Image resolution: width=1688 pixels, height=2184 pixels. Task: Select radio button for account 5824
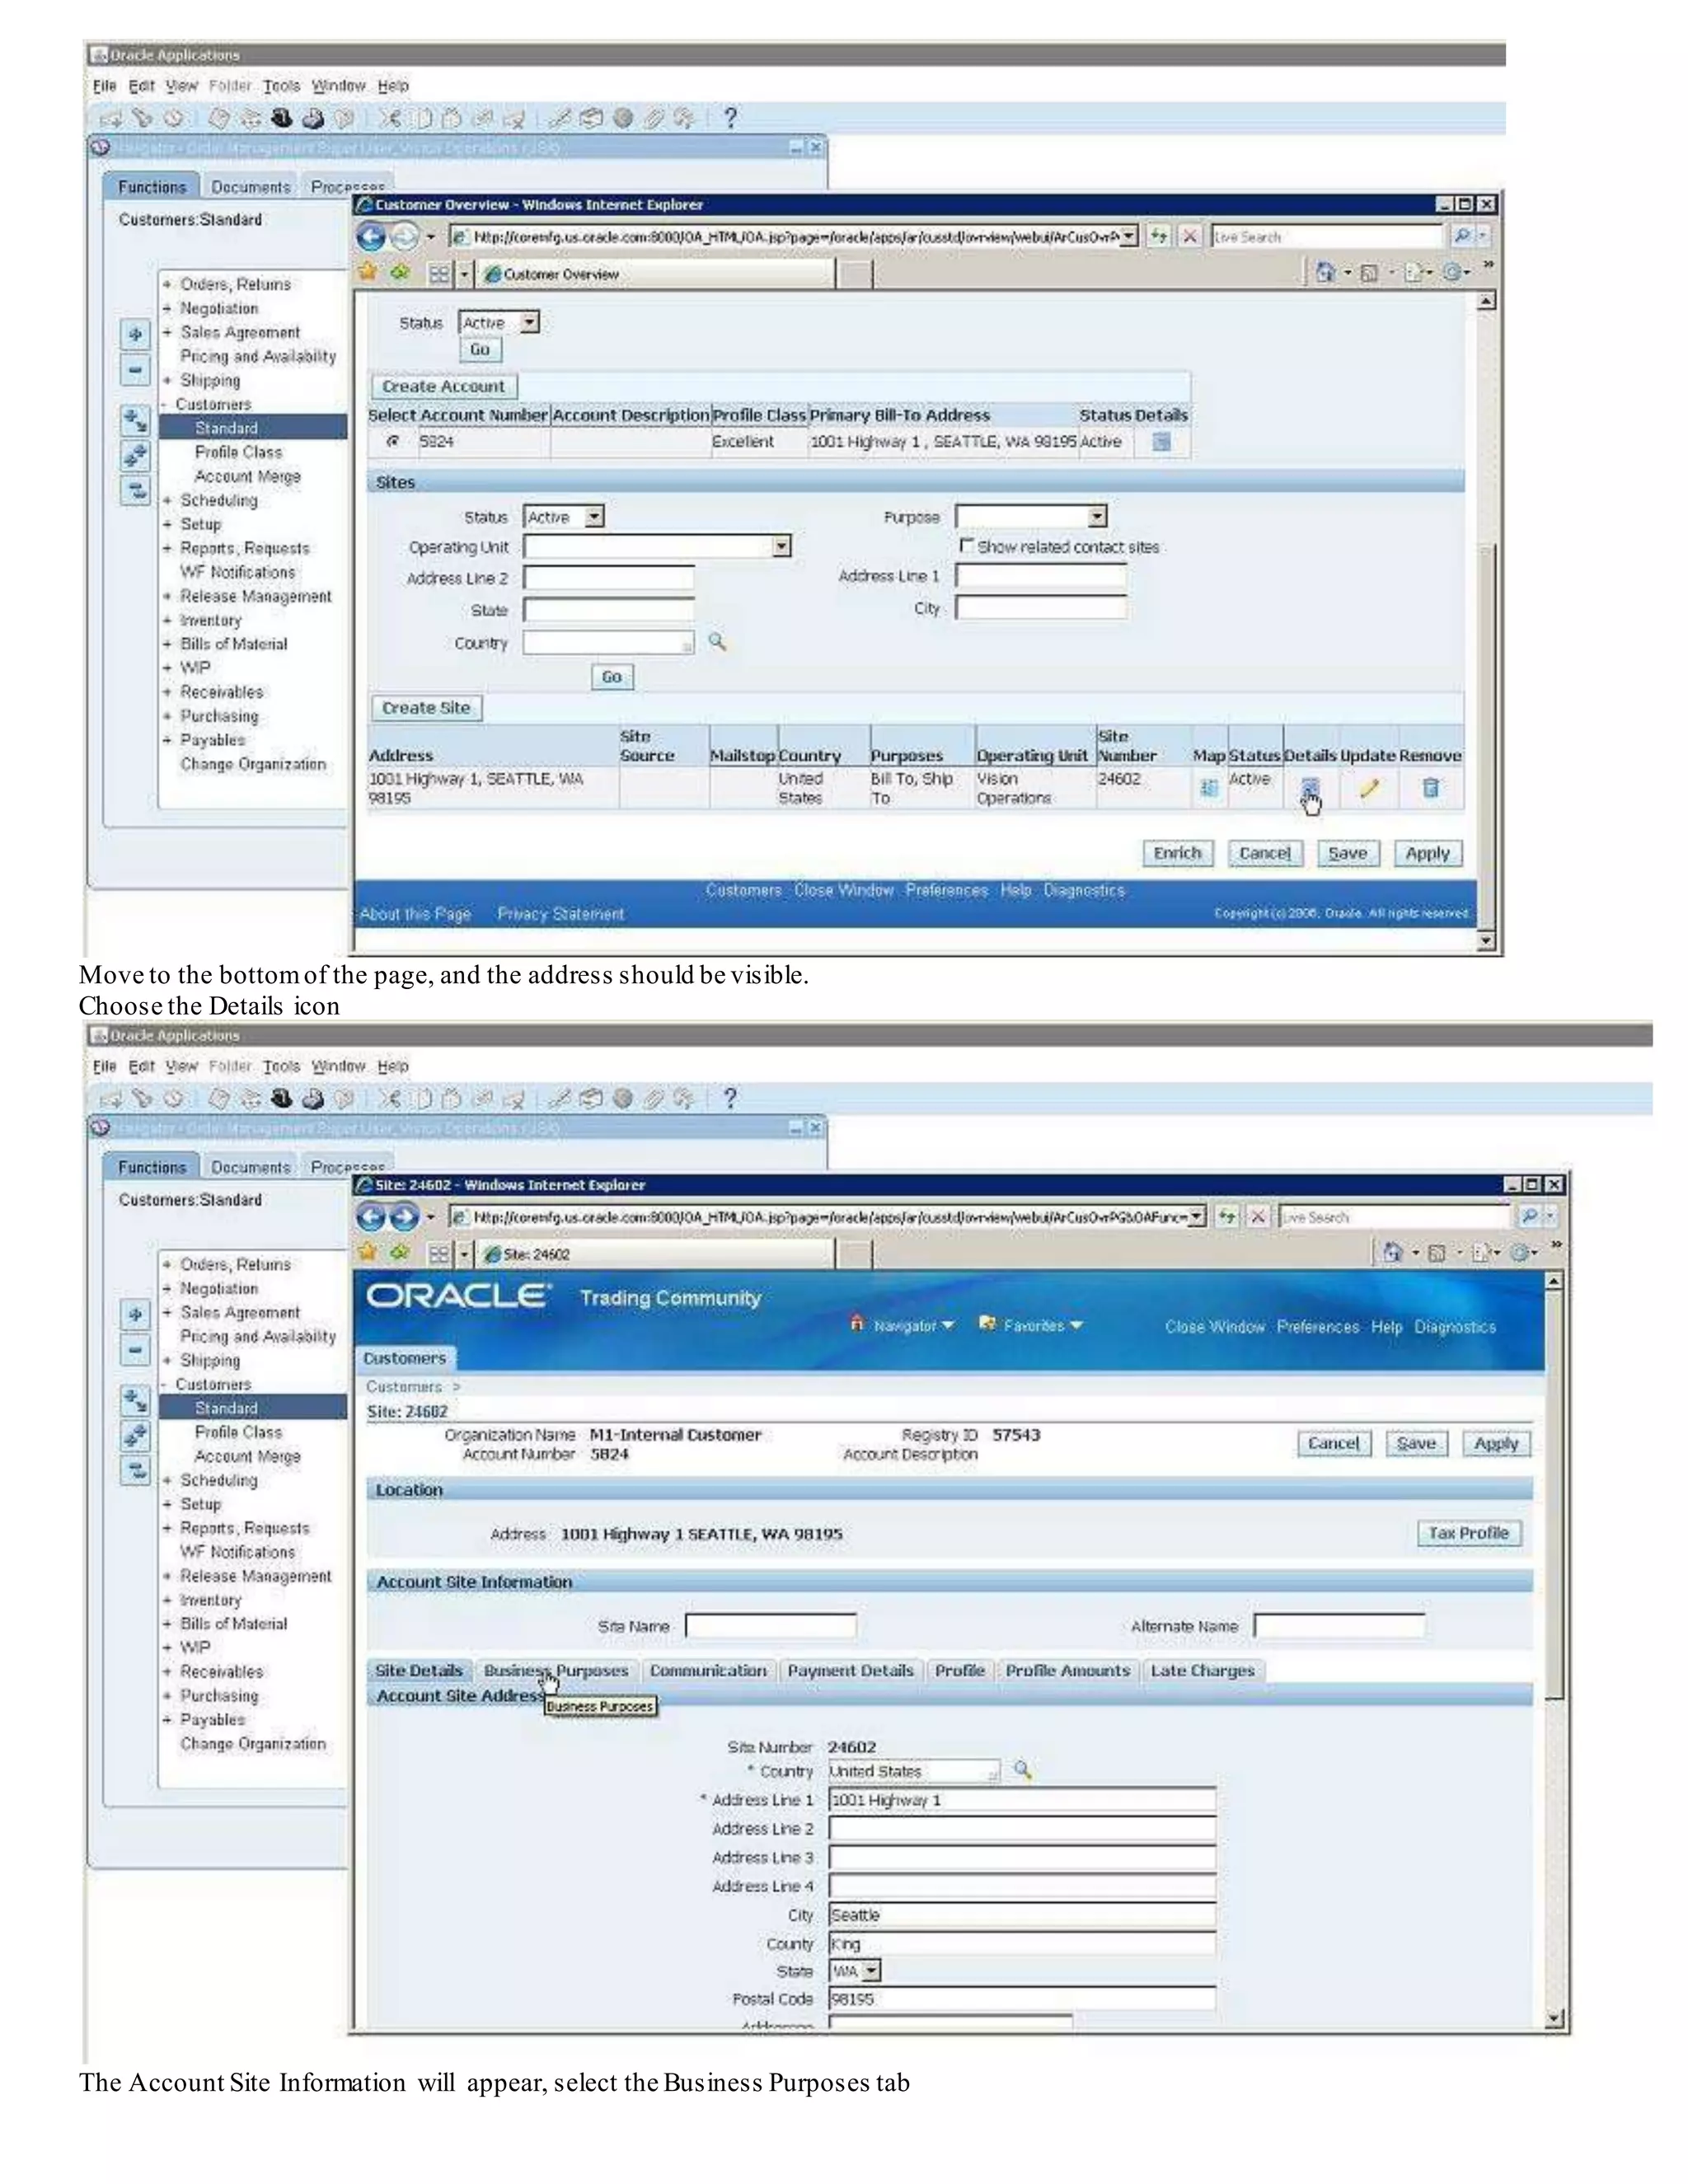(x=393, y=441)
